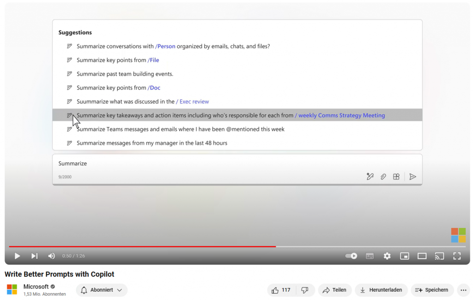The height and width of the screenshot is (300, 473).
Task: Play the video
Action: click(17, 256)
